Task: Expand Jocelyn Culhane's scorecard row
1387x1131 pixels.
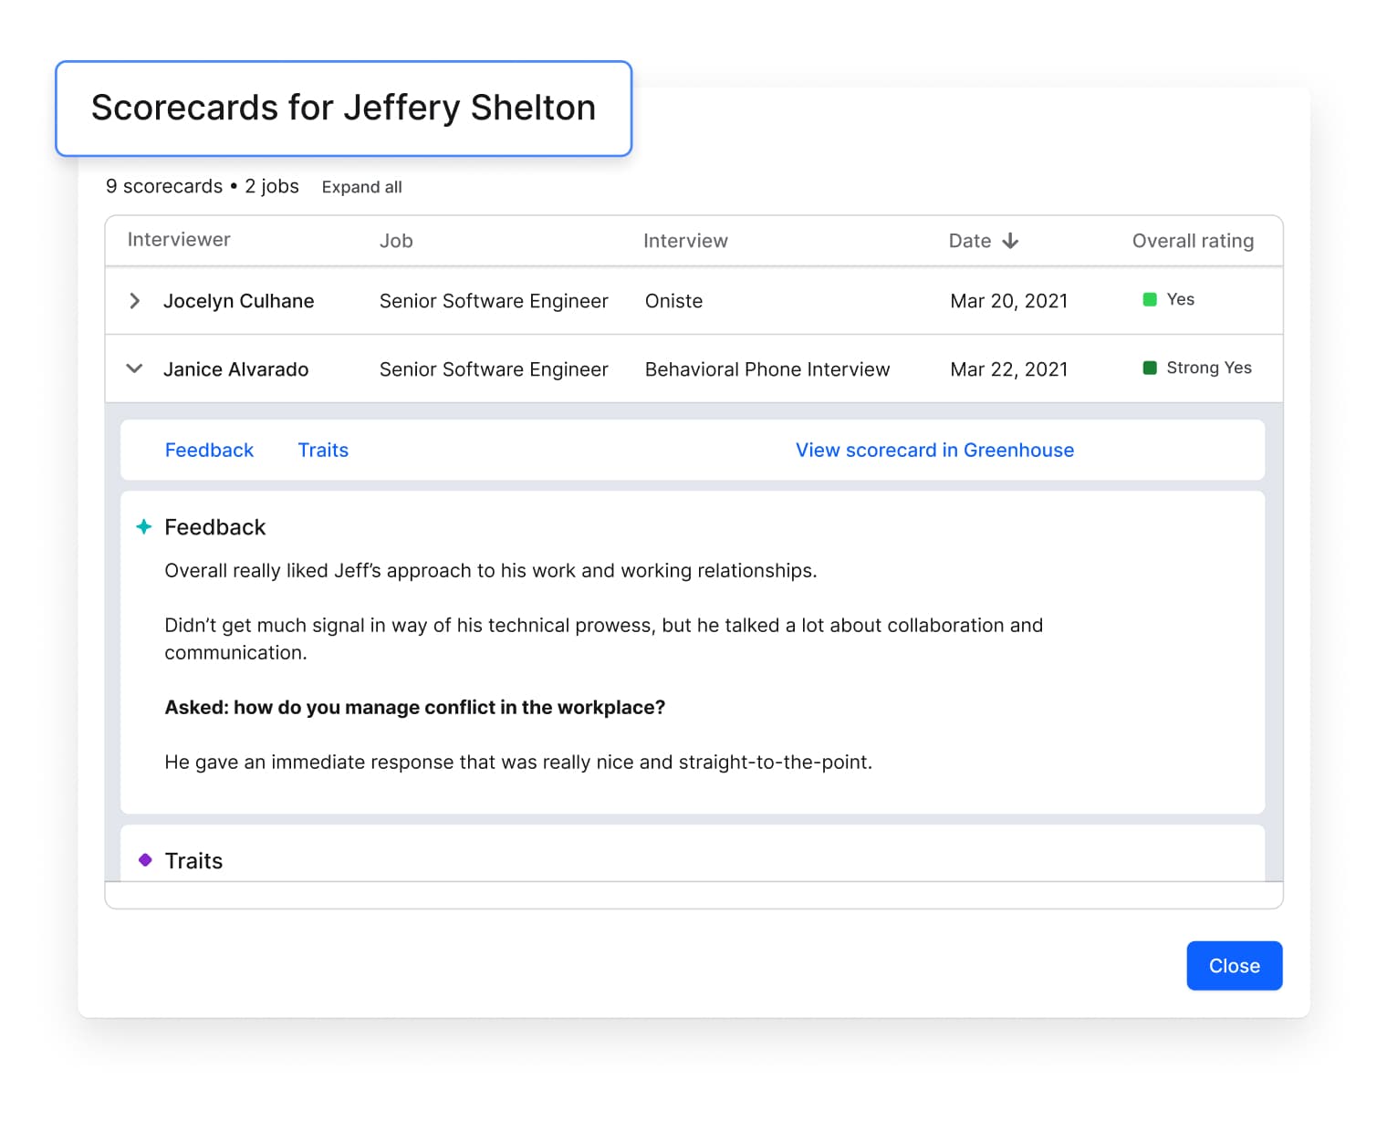Action: pyautogui.click(x=135, y=301)
